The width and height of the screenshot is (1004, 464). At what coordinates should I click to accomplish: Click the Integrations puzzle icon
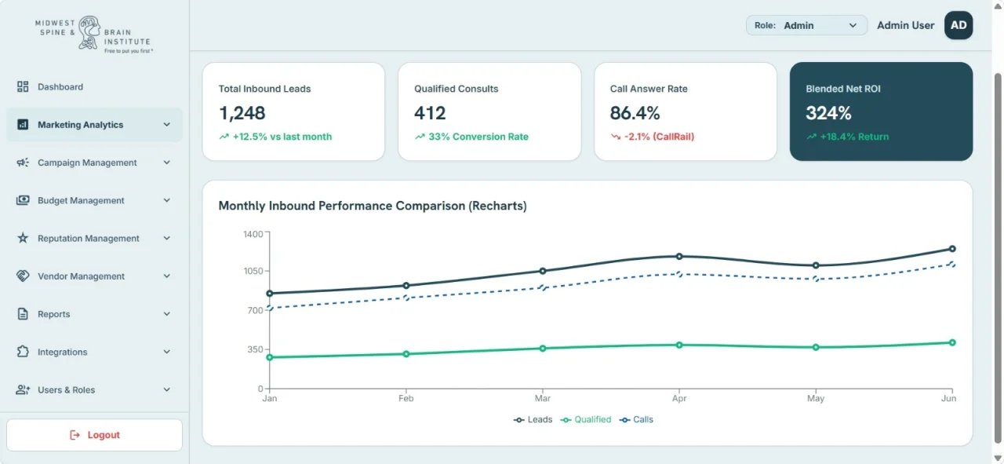pos(23,352)
